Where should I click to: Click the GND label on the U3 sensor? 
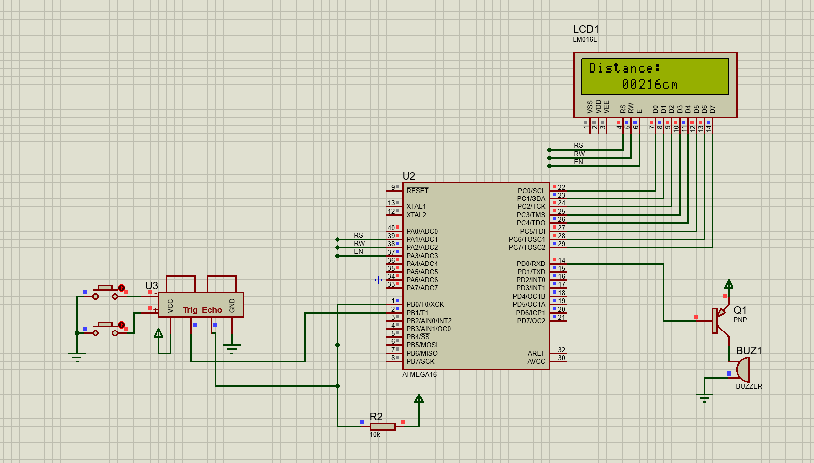click(x=232, y=306)
